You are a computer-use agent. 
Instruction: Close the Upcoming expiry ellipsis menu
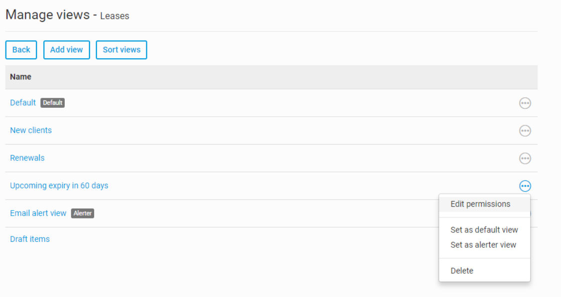pyautogui.click(x=525, y=186)
